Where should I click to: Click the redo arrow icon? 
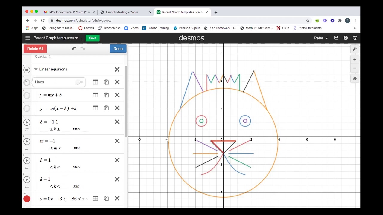coord(83,49)
